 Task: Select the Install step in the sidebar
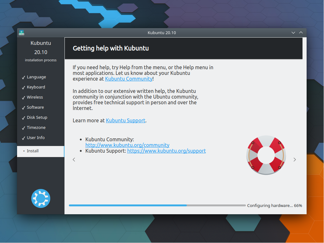tap(41, 151)
